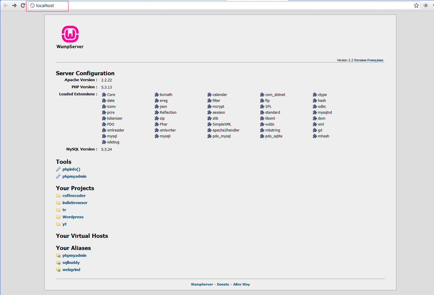
Task: Click the folder icon next to Wordpress
Action: 58,217
